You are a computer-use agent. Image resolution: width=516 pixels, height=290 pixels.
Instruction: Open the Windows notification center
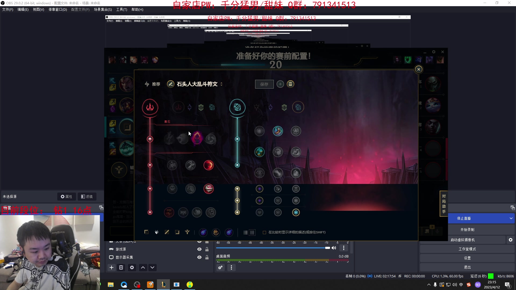point(508,285)
